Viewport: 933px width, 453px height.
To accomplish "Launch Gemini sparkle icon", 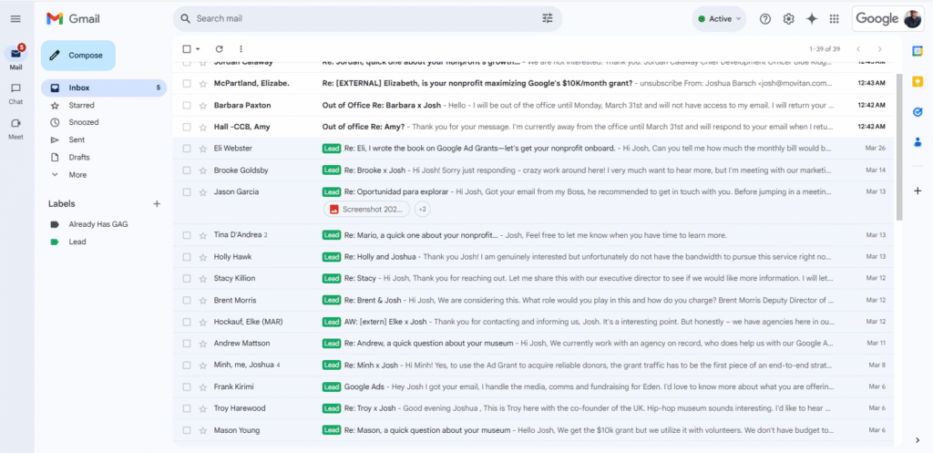I will tap(811, 19).
